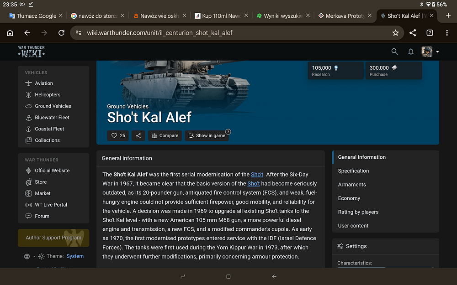Click the Settings panel header
Image resolution: width=457 pixels, height=285 pixels.
[385, 246]
